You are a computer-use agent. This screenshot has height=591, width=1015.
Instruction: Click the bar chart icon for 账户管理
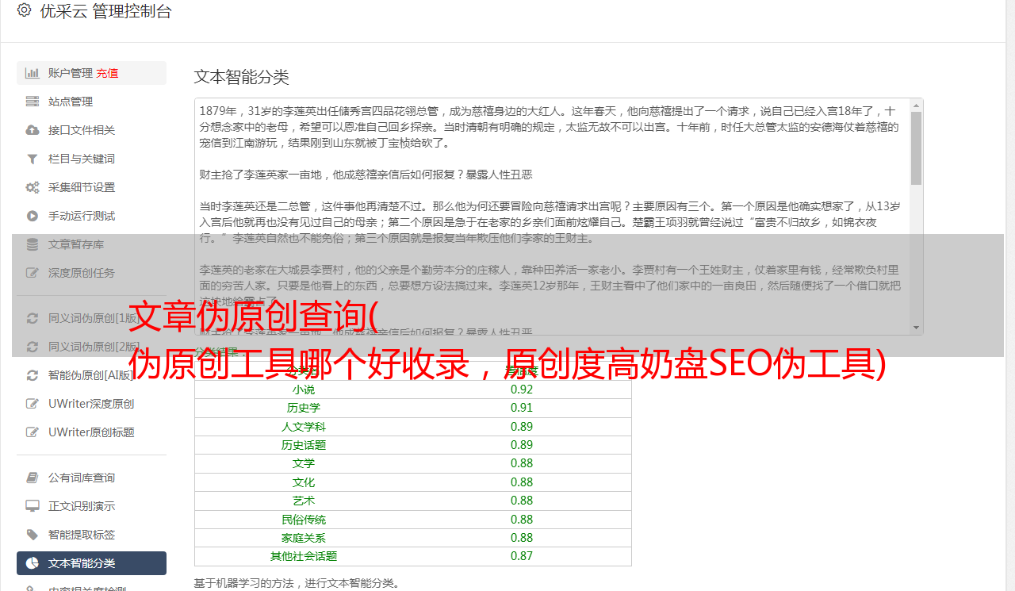coord(33,73)
